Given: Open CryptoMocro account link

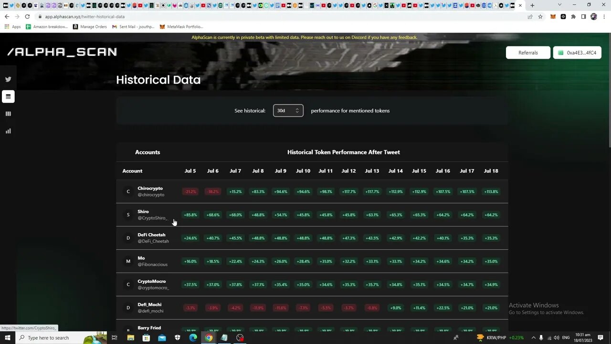Looking at the screenshot, I should click(x=153, y=284).
